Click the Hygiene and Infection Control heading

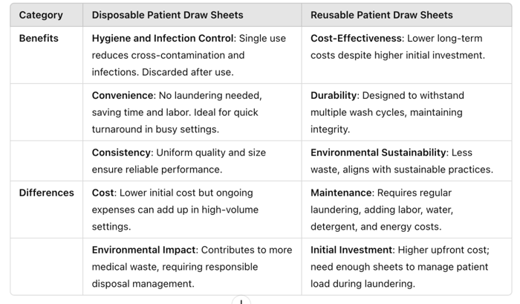tap(162, 38)
